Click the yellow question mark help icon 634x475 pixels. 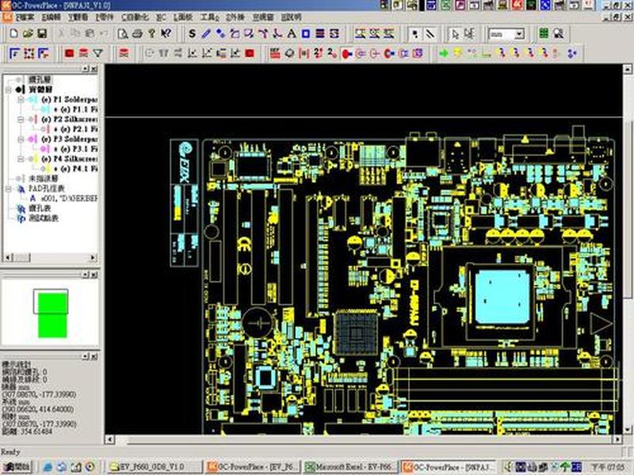click(151, 33)
